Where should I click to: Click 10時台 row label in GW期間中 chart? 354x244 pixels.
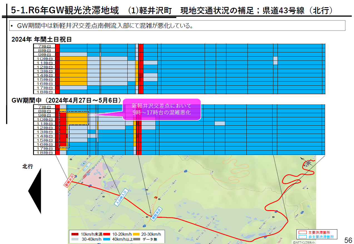tap(44, 119)
